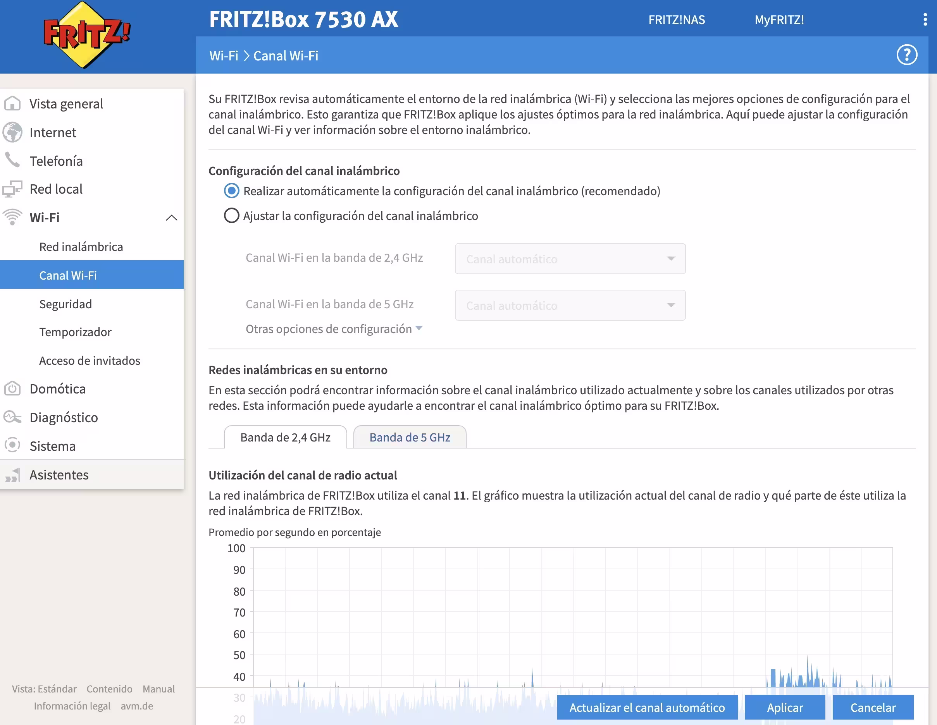This screenshot has width=937, height=725.
Task: Open Domótica menu item
Action: 92,389
